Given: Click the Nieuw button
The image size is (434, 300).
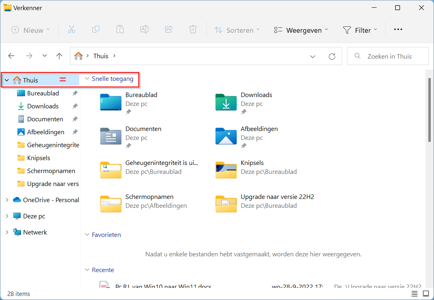Looking at the screenshot, I should pyautogui.click(x=31, y=30).
